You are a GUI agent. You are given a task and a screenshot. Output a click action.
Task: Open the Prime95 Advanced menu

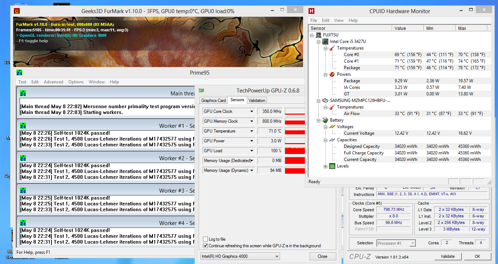click(x=53, y=82)
